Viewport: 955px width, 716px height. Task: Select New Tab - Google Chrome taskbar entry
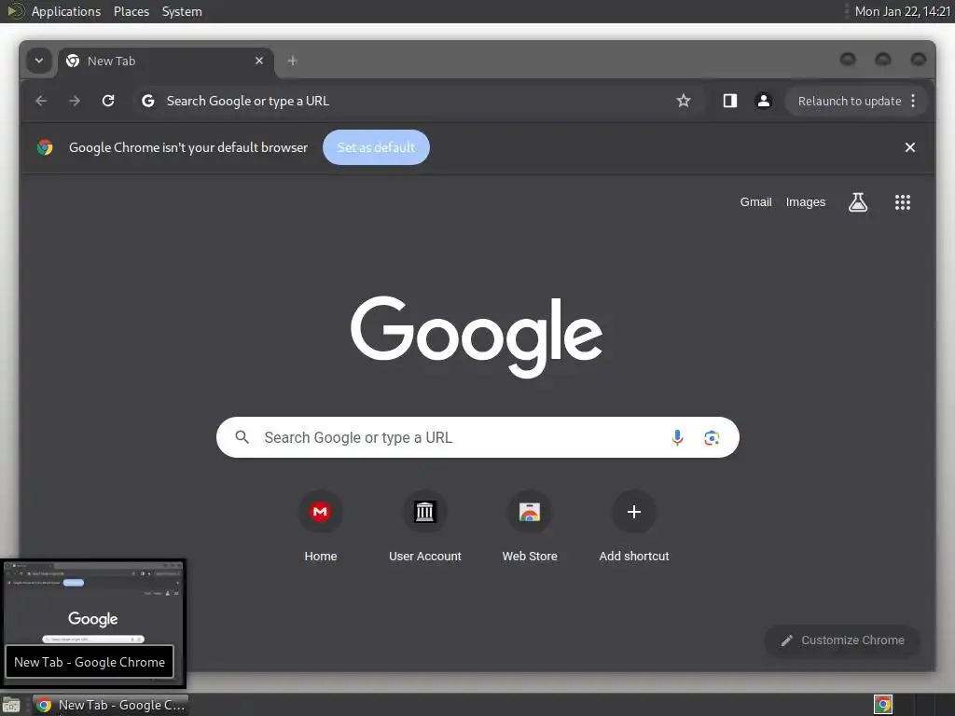[x=110, y=705]
